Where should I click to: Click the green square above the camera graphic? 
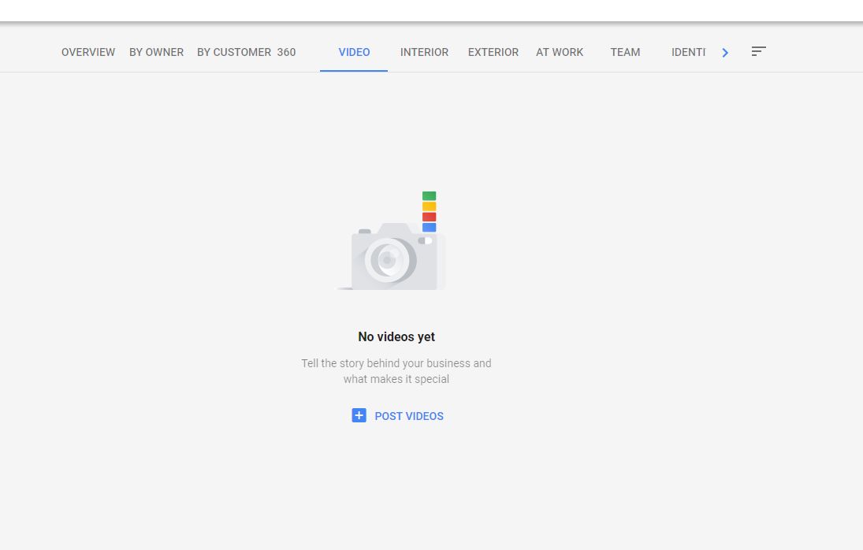tap(429, 196)
